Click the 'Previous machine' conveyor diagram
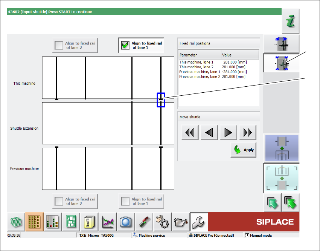The image size is (320, 251). (108, 169)
